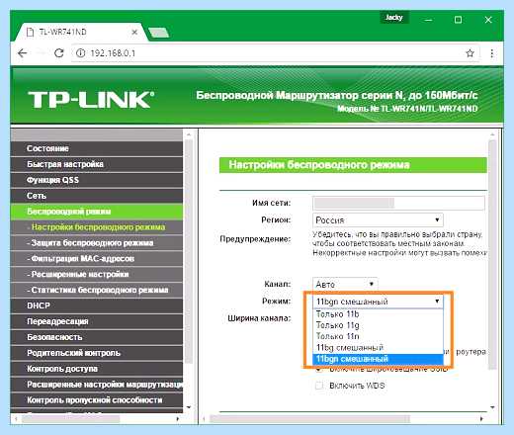Click the Предупреждение label

pyautogui.click(x=255, y=238)
